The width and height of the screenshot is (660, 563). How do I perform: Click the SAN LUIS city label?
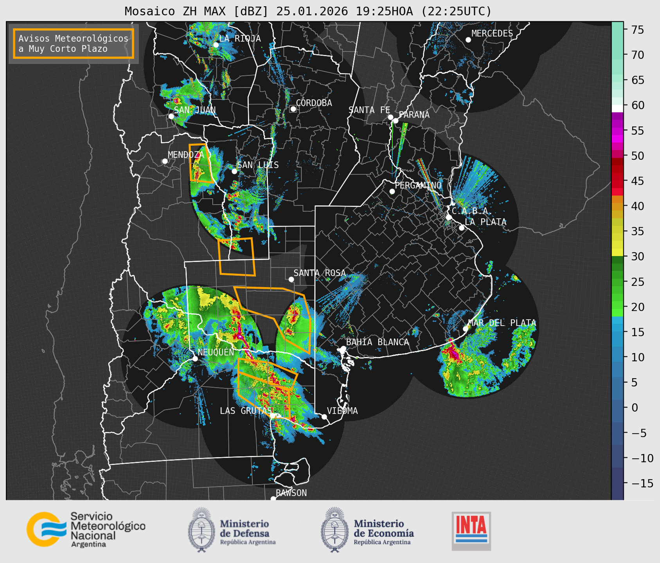point(258,165)
